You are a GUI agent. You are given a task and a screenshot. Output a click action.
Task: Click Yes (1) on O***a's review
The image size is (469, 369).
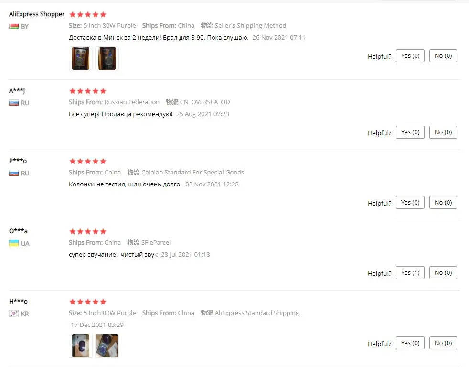tap(410, 272)
